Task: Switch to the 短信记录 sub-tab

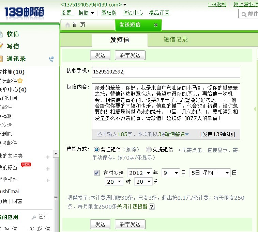Action: pyautogui.click(x=176, y=39)
